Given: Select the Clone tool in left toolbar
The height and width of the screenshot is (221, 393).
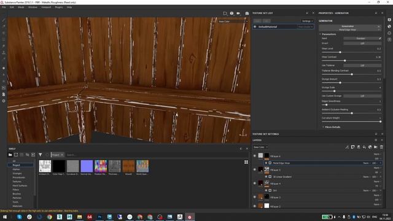Looking at the screenshot, I should click(x=4, y=53).
